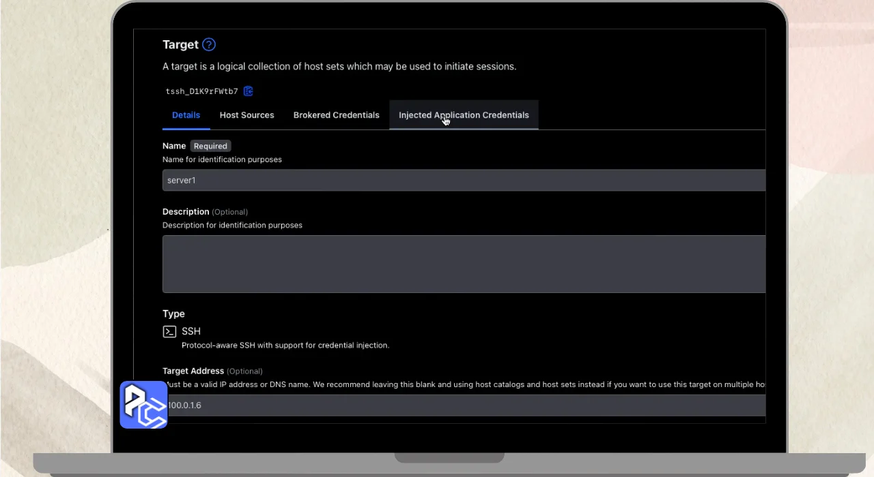Click the 'Protocol-aware SSH' description text
This screenshot has width=874, height=477.
click(285, 345)
